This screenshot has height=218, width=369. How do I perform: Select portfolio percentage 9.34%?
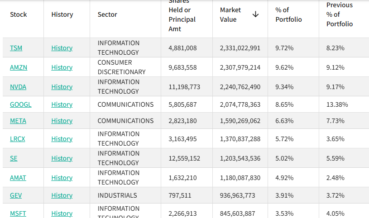point(284,87)
